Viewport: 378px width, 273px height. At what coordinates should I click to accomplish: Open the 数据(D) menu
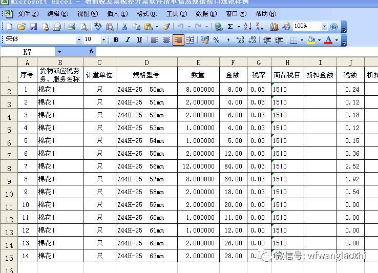(x=206, y=14)
